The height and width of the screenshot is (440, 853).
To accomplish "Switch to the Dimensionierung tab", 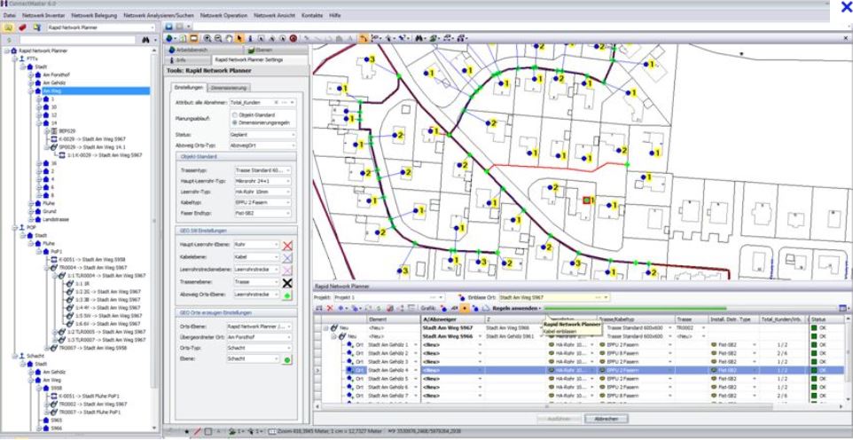I will [x=230, y=88].
